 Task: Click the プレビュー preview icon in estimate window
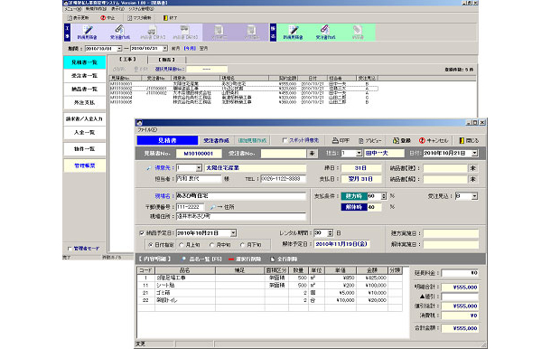[x=361, y=140]
